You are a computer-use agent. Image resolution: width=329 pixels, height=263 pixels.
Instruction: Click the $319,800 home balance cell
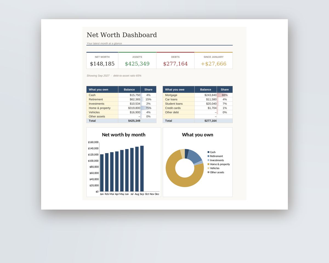click(129, 108)
